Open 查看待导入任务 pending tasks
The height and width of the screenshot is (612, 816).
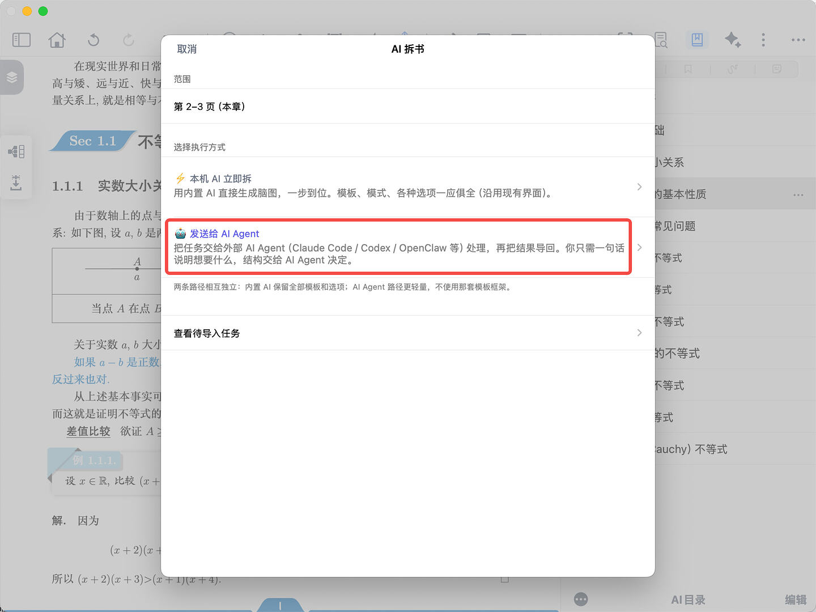pyautogui.click(x=408, y=333)
